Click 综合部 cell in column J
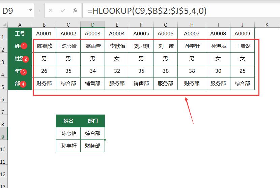Viewport: 280px width, 188px height. point(243,84)
